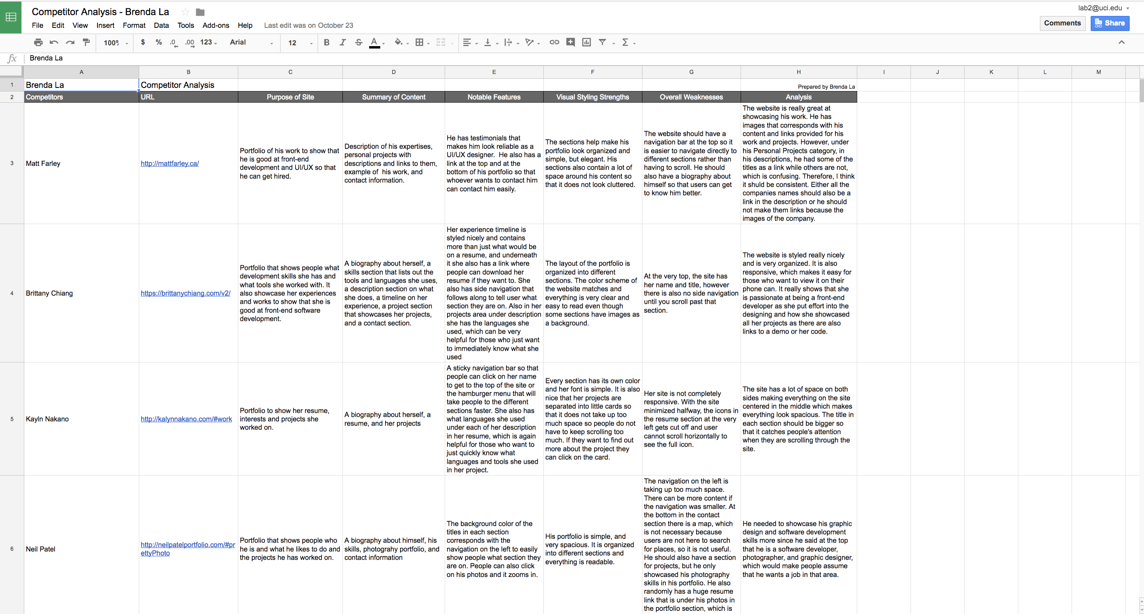Click the undo arrow icon
This screenshot has width=1144, height=614.
(x=54, y=42)
